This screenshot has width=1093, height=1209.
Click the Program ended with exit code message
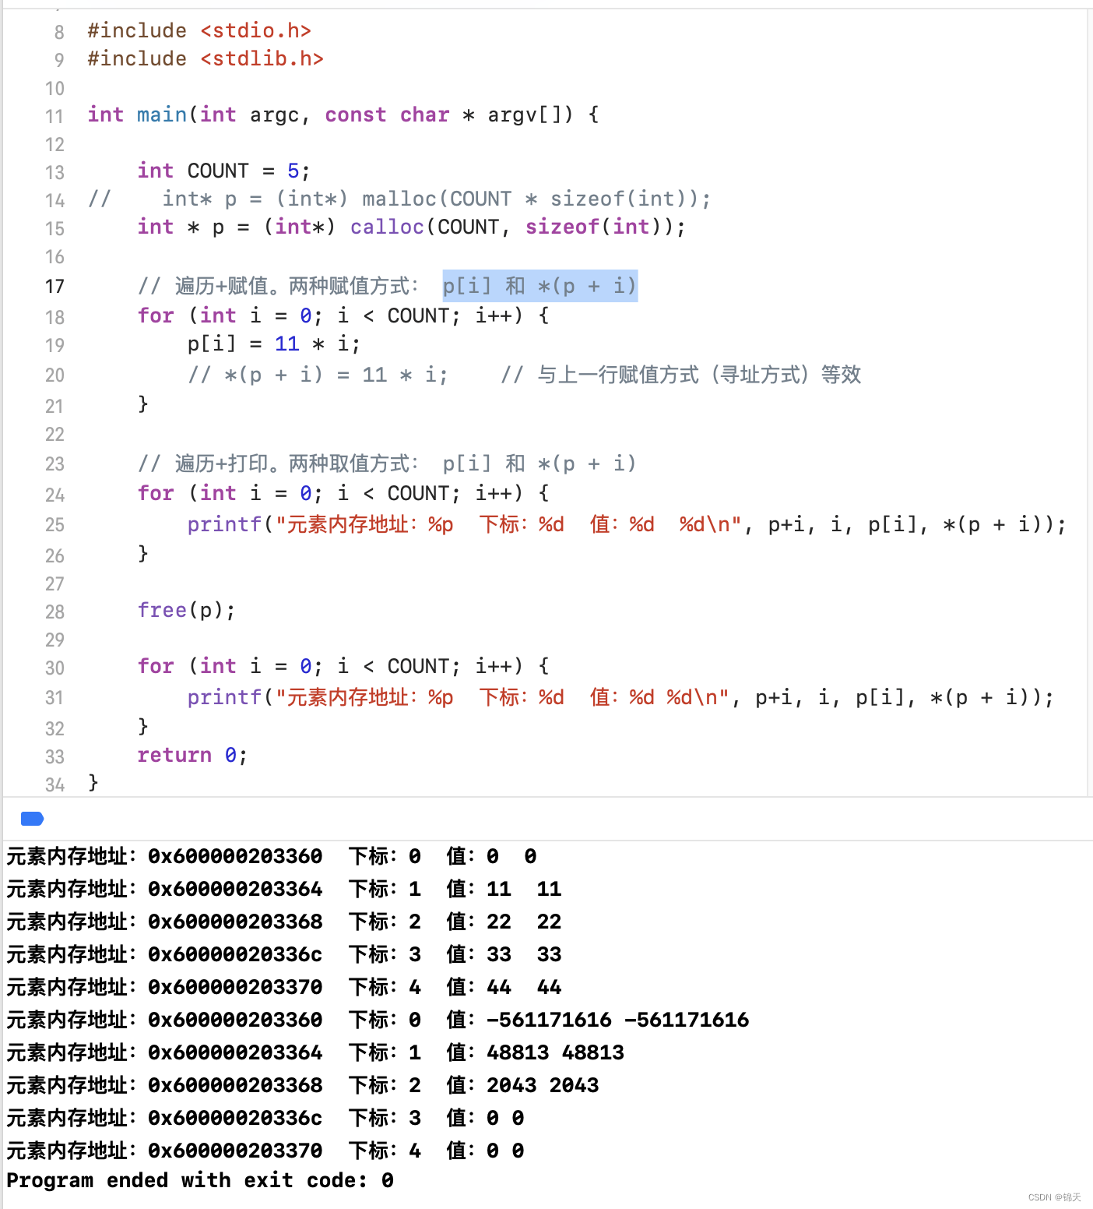(197, 1180)
